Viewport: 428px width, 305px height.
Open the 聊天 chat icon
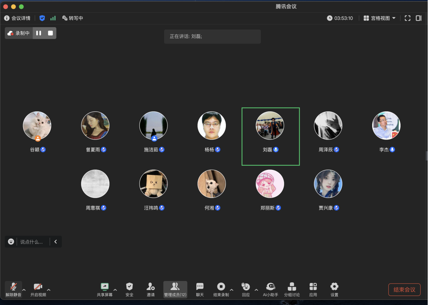pyautogui.click(x=200, y=287)
